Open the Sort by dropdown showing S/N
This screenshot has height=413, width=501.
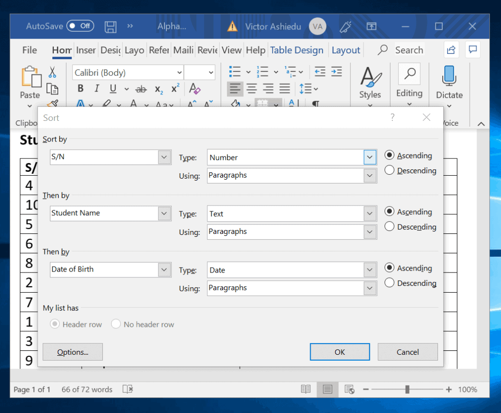point(164,158)
